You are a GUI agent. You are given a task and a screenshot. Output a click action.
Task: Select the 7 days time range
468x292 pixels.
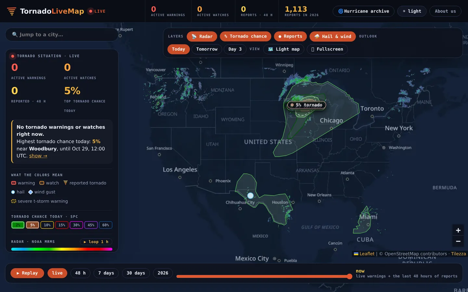[x=106, y=273]
